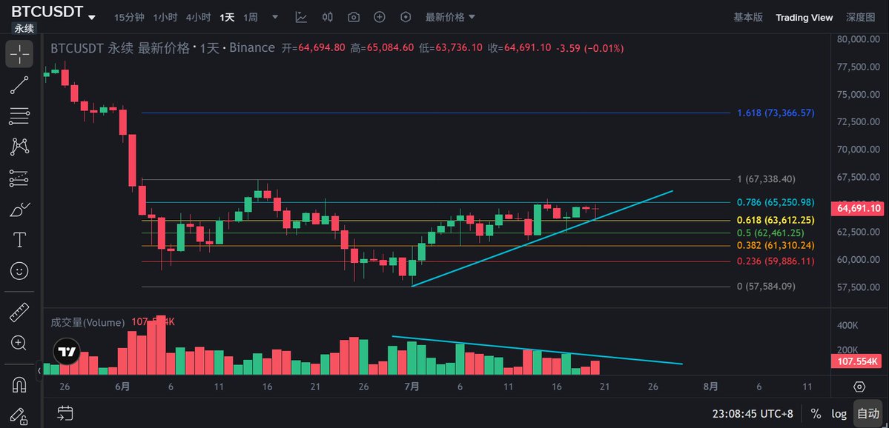
Task: Toggle the magnet snap mode
Action: point(19,385)
